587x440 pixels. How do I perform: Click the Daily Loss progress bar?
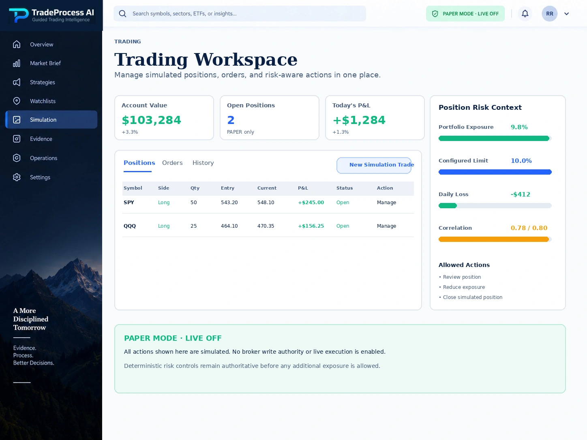pos(495,206)
